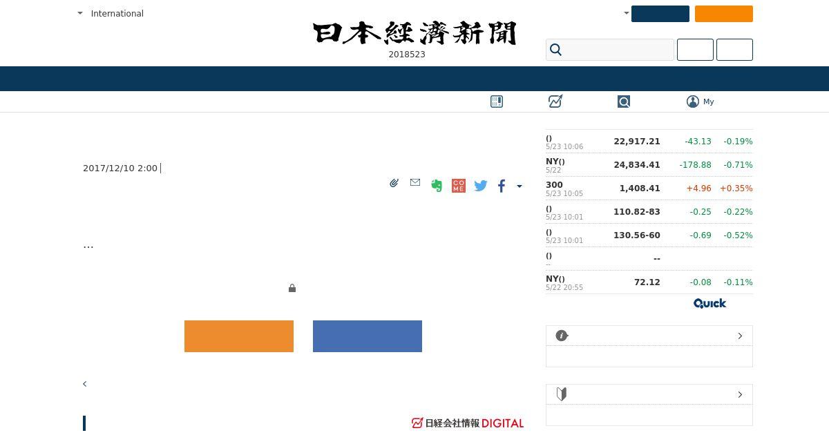
Task: Open the International edition dropdown
Action: point(111,13)
